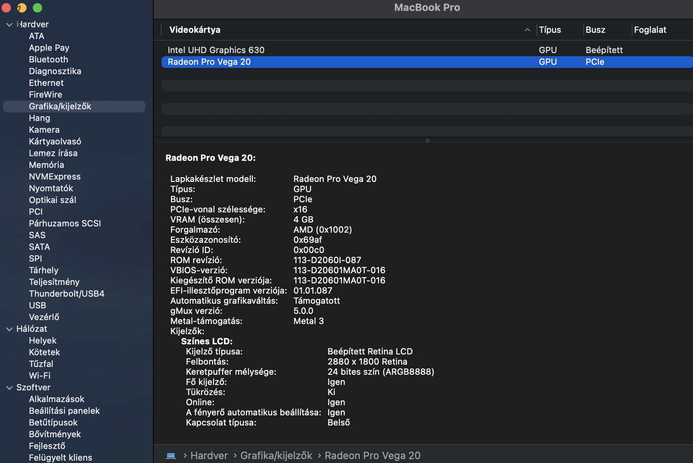The image size is (693, 463).
Task: Collapse the Hardver section chevron
Action: [9, 25]
